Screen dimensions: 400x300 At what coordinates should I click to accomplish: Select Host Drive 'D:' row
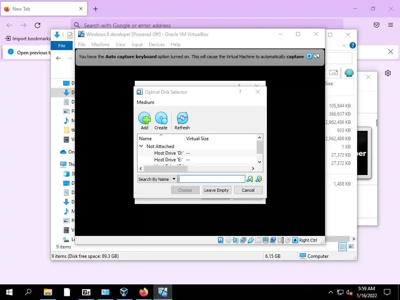tap(197, 153)
